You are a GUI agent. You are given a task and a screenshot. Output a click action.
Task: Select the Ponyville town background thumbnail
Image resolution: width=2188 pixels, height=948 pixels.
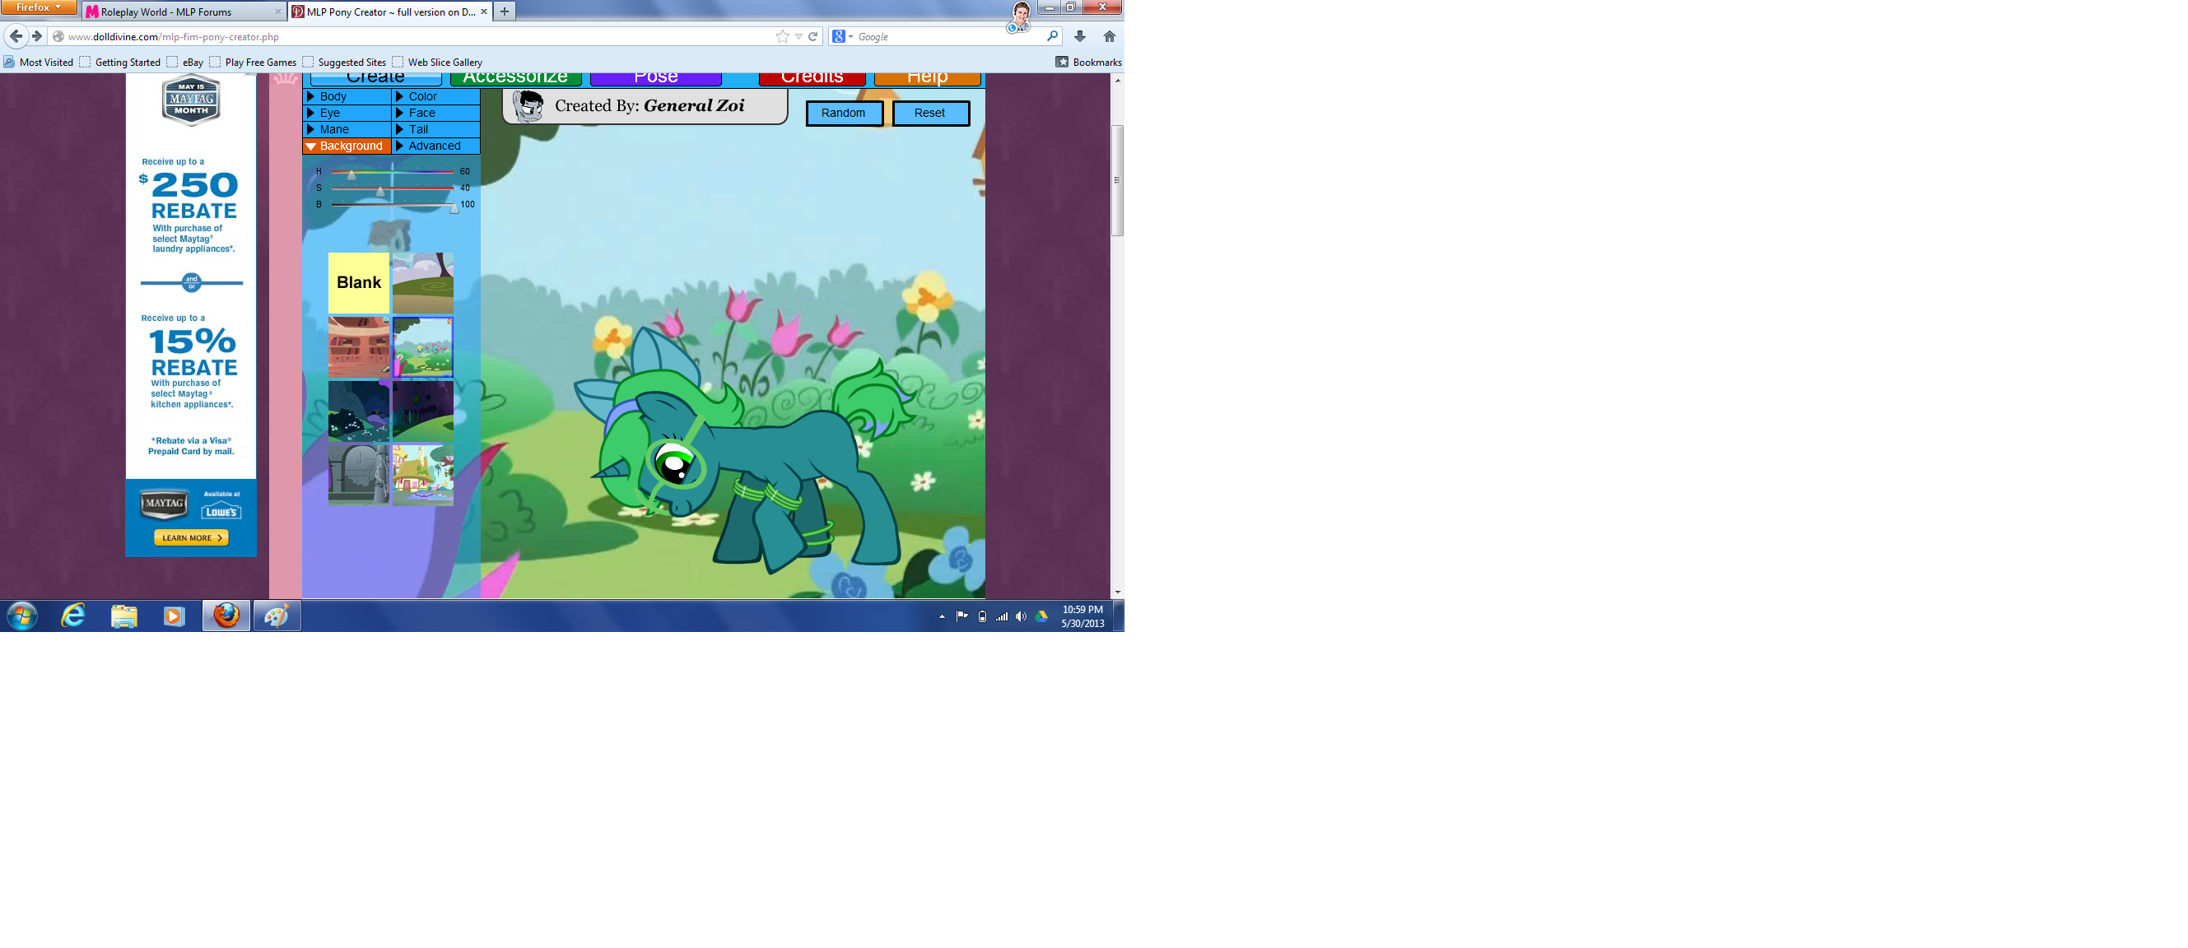[x=423, y=474]
